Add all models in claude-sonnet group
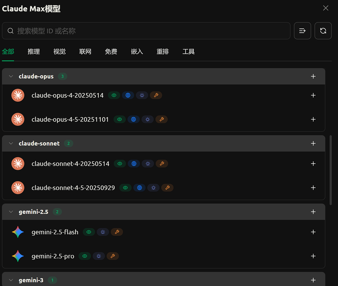 point(313,143)
